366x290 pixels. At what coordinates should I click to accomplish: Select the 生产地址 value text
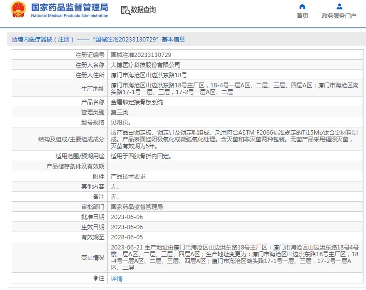point(235,89)
